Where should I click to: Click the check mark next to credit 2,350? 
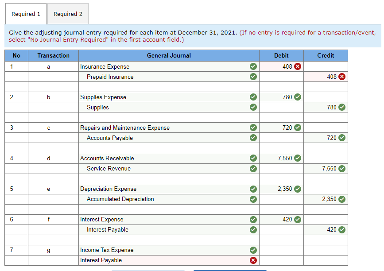tap(342, 199)
